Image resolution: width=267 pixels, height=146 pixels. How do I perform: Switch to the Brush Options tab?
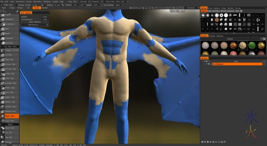(x=214, y=8)
